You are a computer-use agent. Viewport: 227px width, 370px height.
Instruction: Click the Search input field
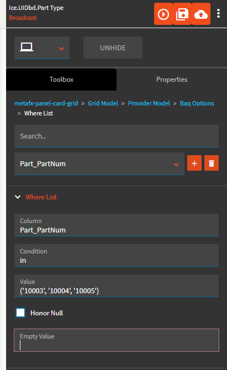coord(117,136)
